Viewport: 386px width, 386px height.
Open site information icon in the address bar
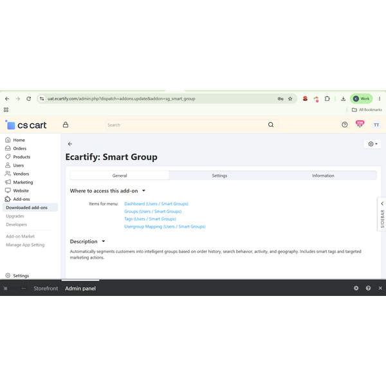[42, 98]
